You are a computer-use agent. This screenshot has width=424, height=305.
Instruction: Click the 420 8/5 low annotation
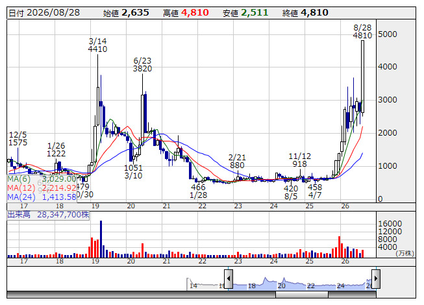(x=291, y=192)
